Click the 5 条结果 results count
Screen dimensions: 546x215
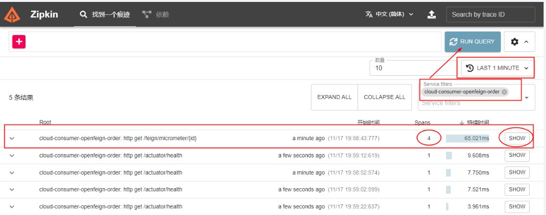21,98
